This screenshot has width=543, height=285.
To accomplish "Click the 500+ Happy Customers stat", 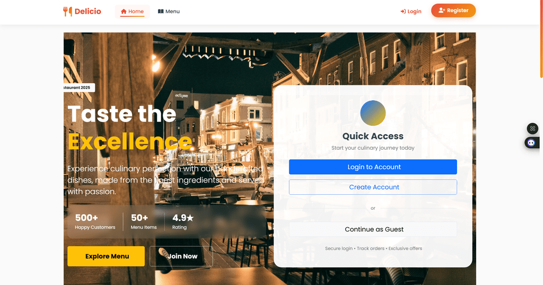I will [x=95, y=221].
